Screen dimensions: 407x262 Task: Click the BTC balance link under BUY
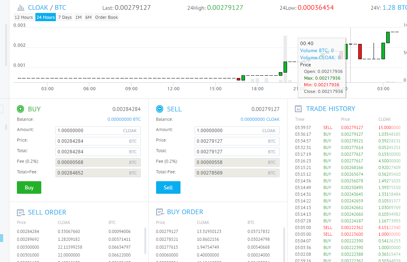coord(124,119)
